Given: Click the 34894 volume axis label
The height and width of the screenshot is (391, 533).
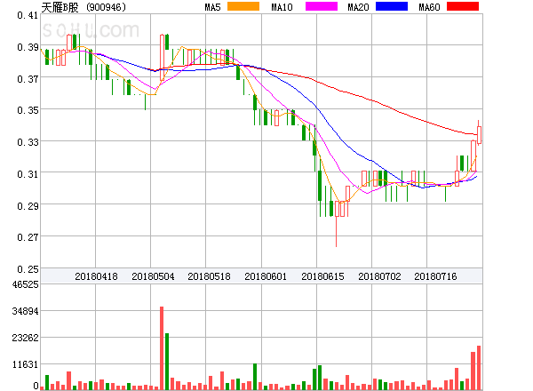Looking at the screenshot, I should click(x=26, y=311).
